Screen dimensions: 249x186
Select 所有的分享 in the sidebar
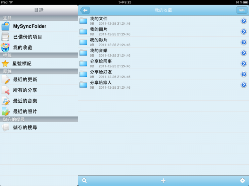point(39,90)
